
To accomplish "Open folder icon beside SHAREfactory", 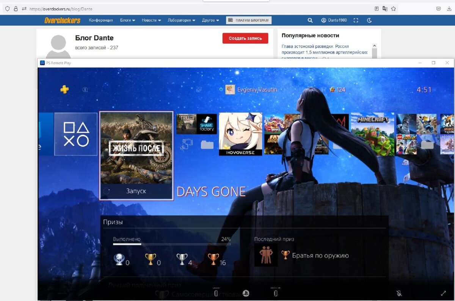I will click(207, 144).
